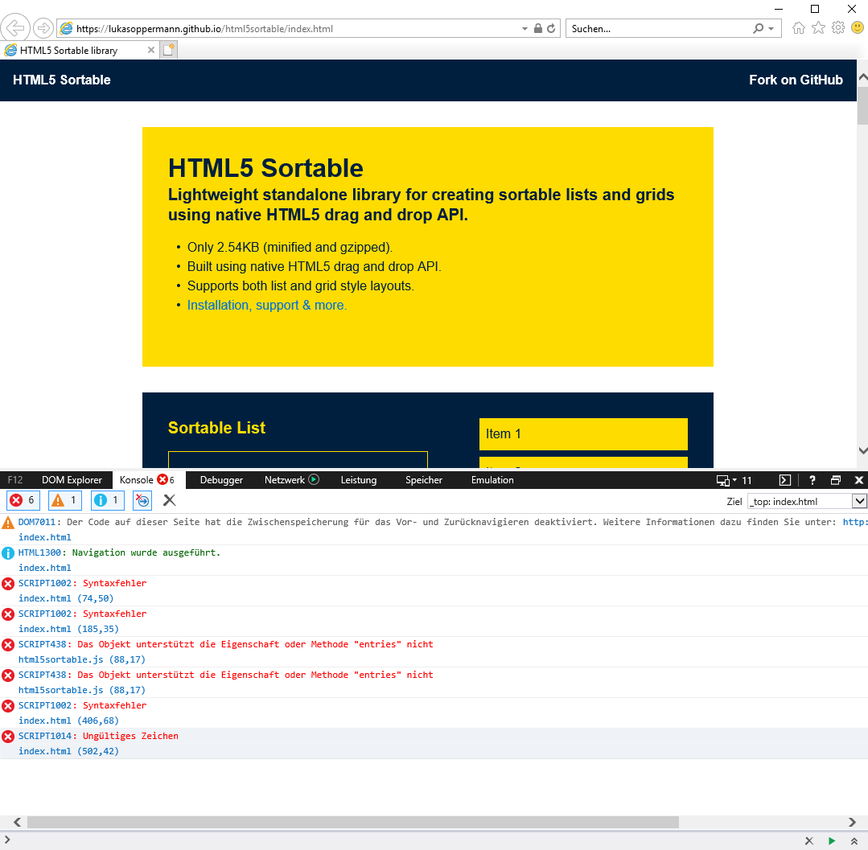Viewport: 868px width, 850px height.
Task: Open the Leistung tab
Action: coord(358,480)
